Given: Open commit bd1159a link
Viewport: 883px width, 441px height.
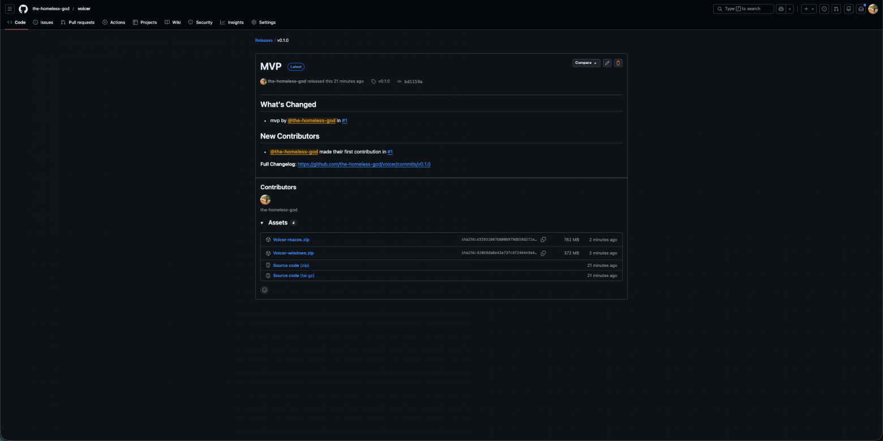Looking at the screenshot, I should (x=413, y=81).
